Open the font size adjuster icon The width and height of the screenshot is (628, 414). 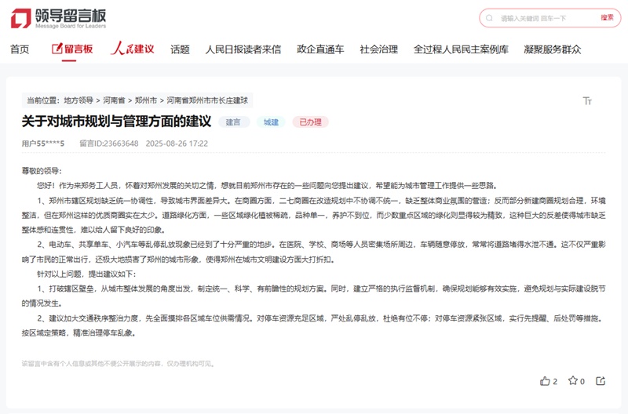coord(587,101)
